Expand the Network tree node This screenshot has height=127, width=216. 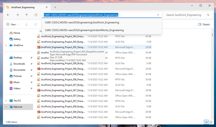point(6,107)
